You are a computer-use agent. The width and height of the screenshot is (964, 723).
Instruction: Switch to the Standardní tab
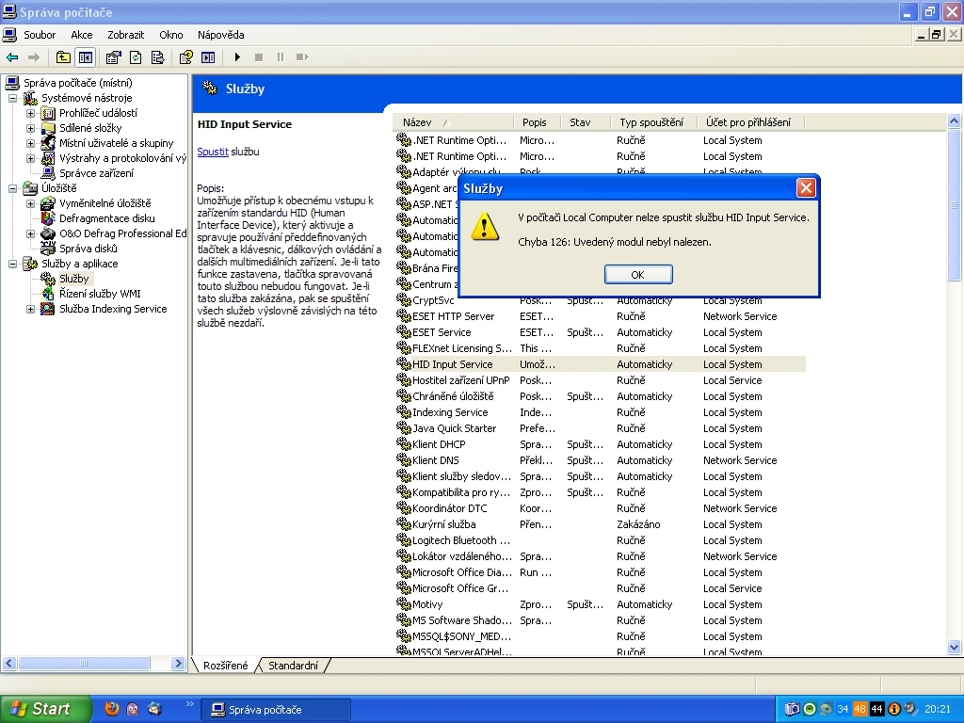point(293,666)
